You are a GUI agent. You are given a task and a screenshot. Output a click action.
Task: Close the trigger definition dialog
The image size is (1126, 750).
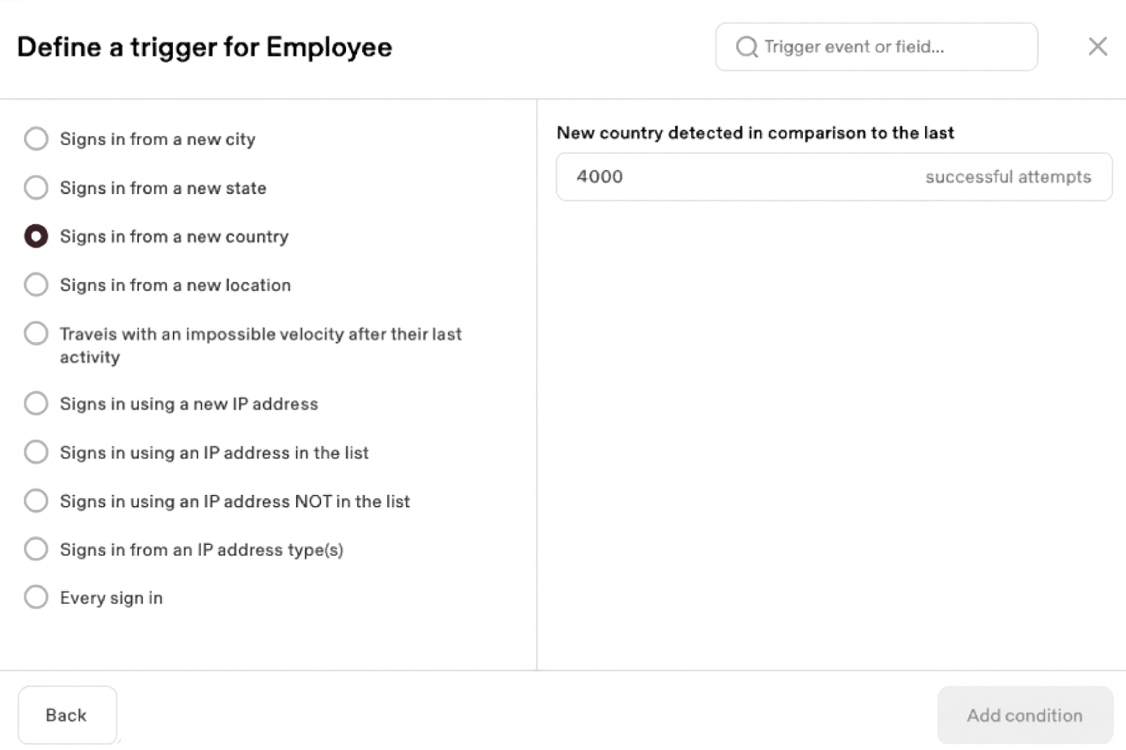tap(1097, 47)
